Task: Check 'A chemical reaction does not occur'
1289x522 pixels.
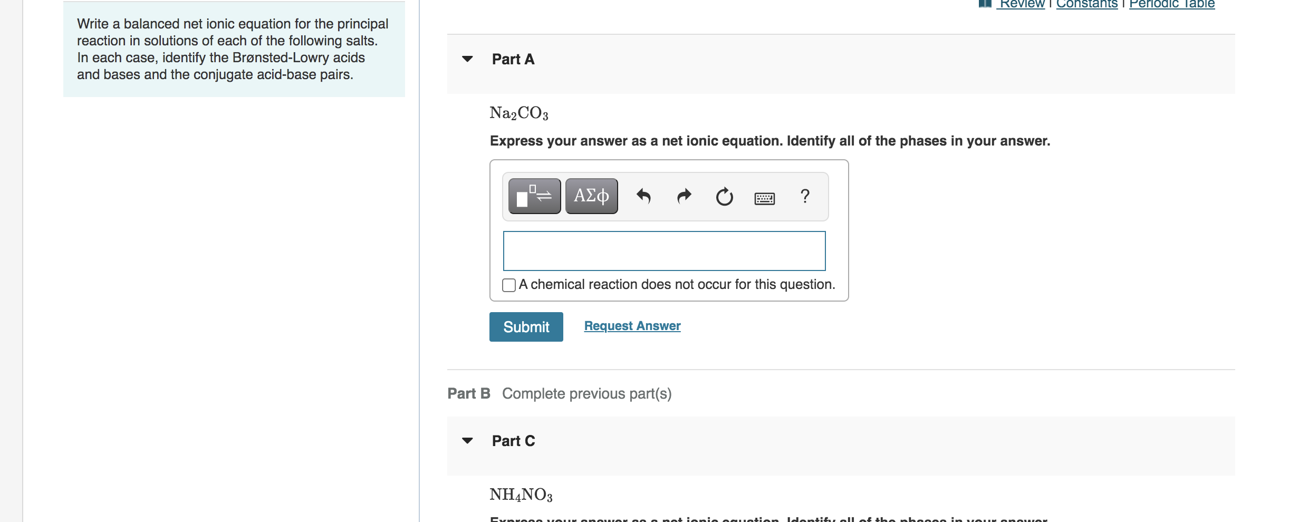Action: pyautogui.click(x=509, y=285)
